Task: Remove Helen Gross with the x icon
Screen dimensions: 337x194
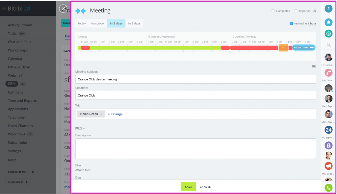Action: point(101,114)
